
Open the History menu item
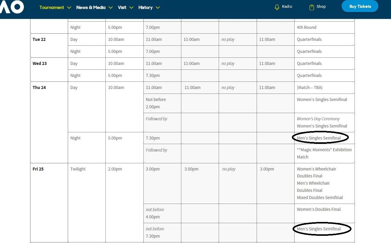pos(145,8)
